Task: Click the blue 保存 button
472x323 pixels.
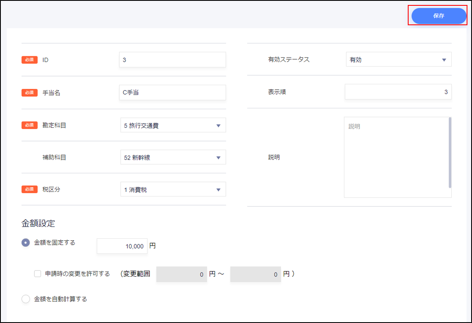Action: [x=438, y=16]
